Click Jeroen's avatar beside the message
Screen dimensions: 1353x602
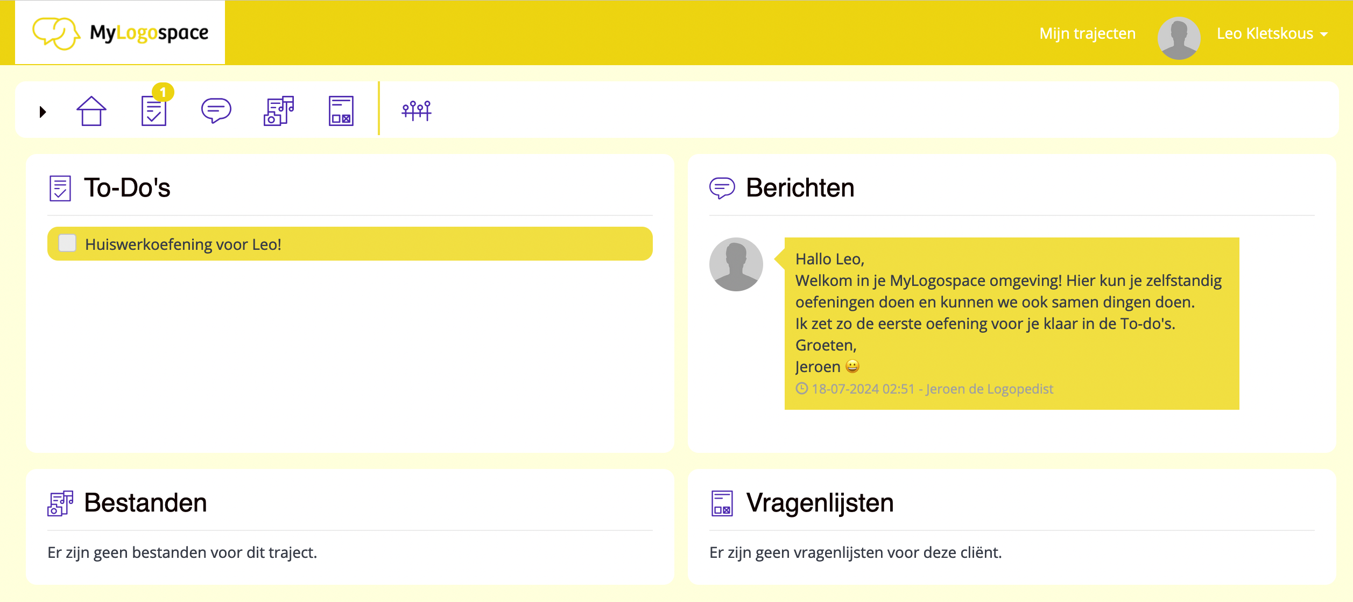pos(736,264)
